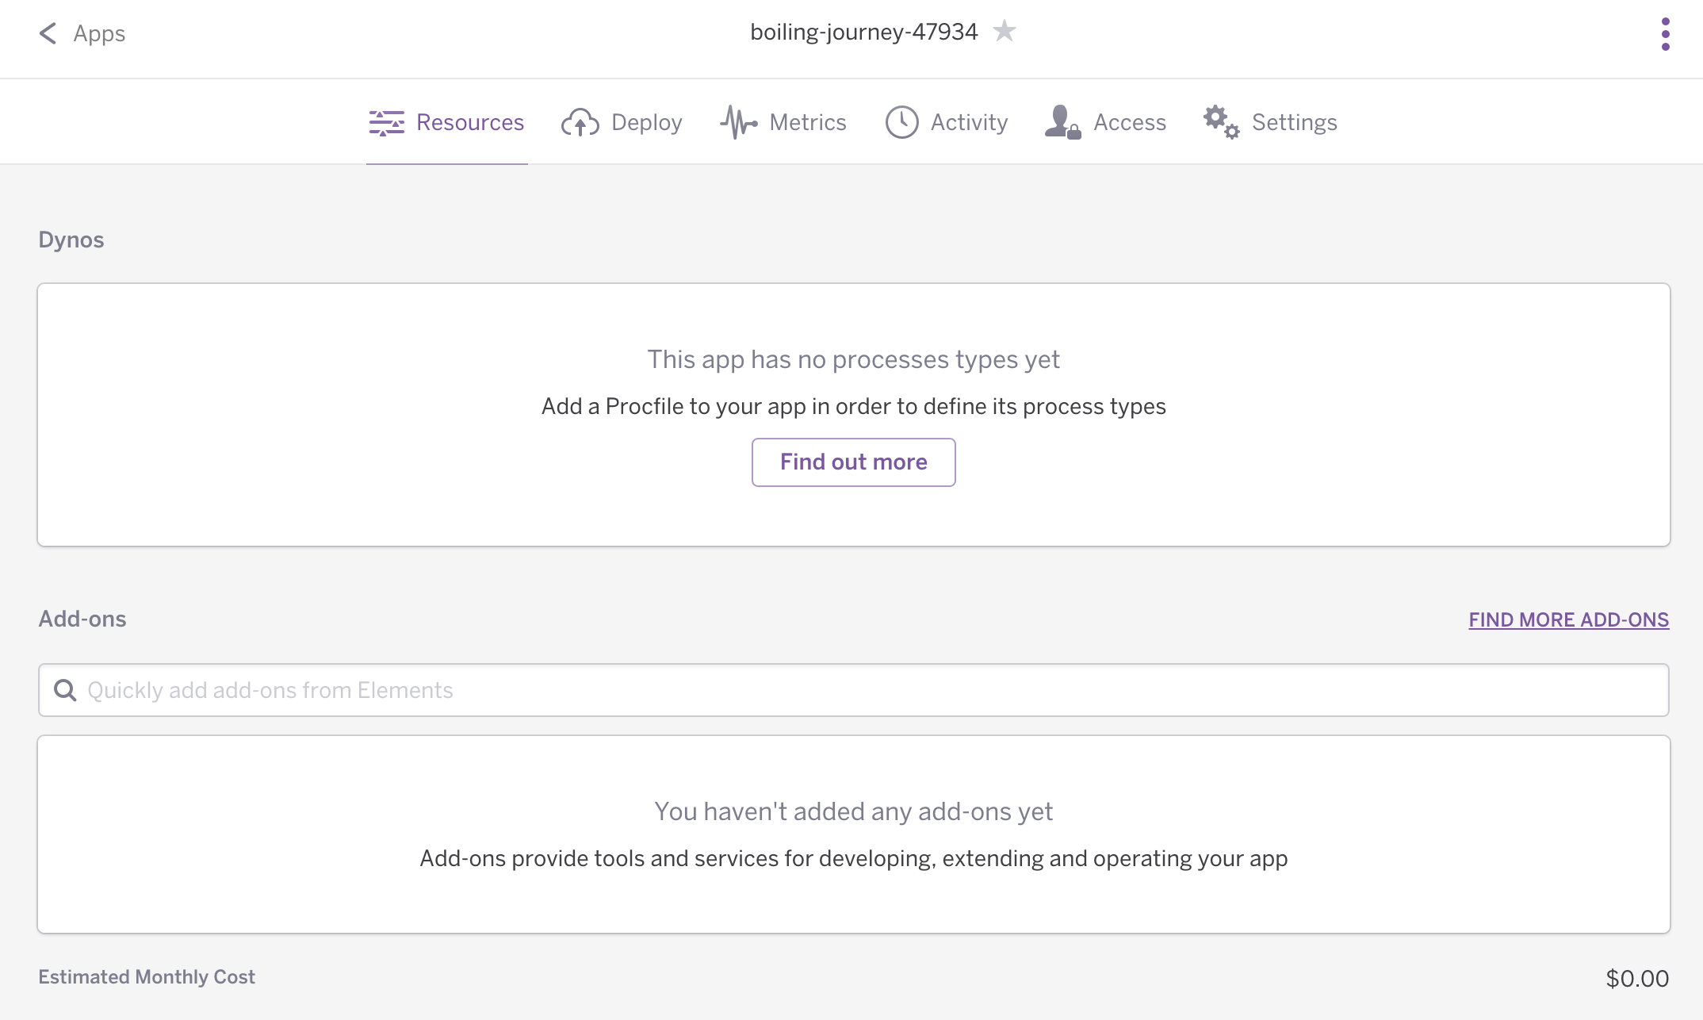1703x1020 pixels.
Task: Click the Activity clock icon
Action: point(901,123)
